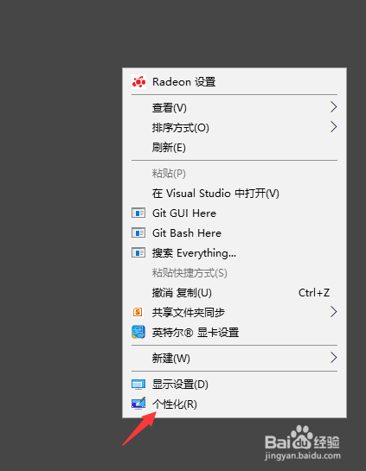Screen dimensions: 366x471
Task: Click the Git GUI Here icon
Action: tap(138, 213)
